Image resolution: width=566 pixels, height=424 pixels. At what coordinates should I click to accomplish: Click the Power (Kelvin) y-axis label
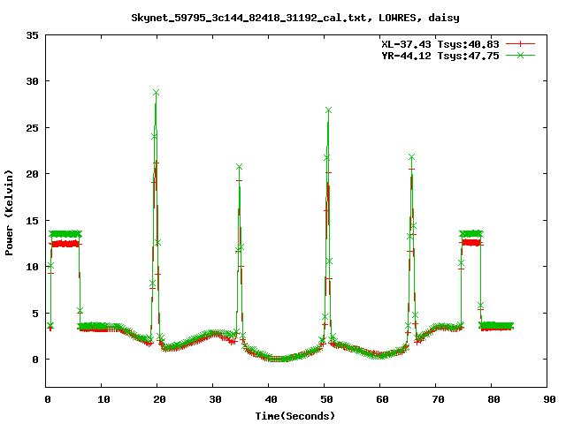click(10, 210)
